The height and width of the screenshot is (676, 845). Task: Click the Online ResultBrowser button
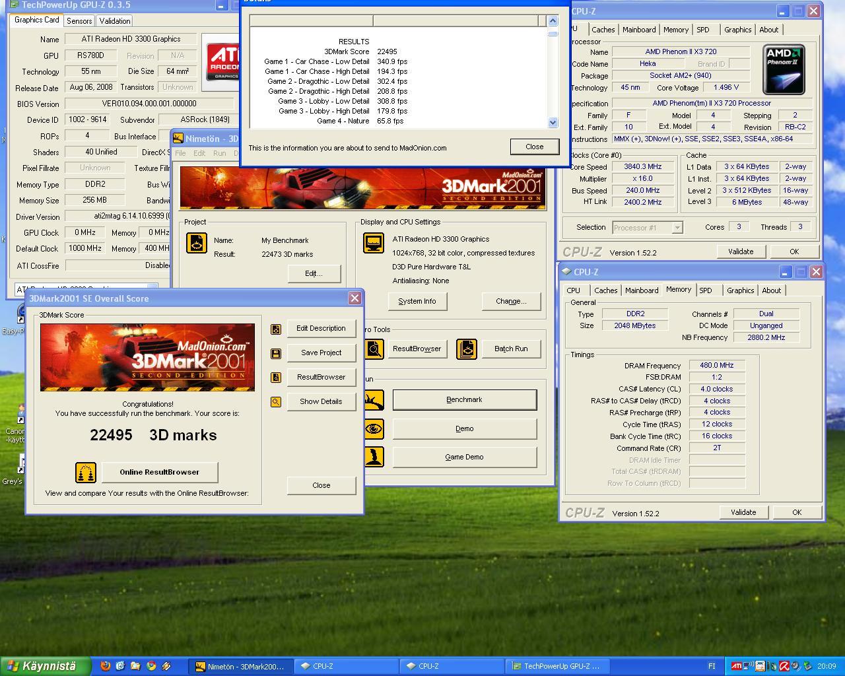[x=159, y=472]
